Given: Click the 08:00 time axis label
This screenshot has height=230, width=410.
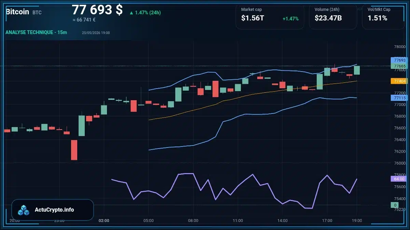Looking at the screenshot, I should point(193,220).
